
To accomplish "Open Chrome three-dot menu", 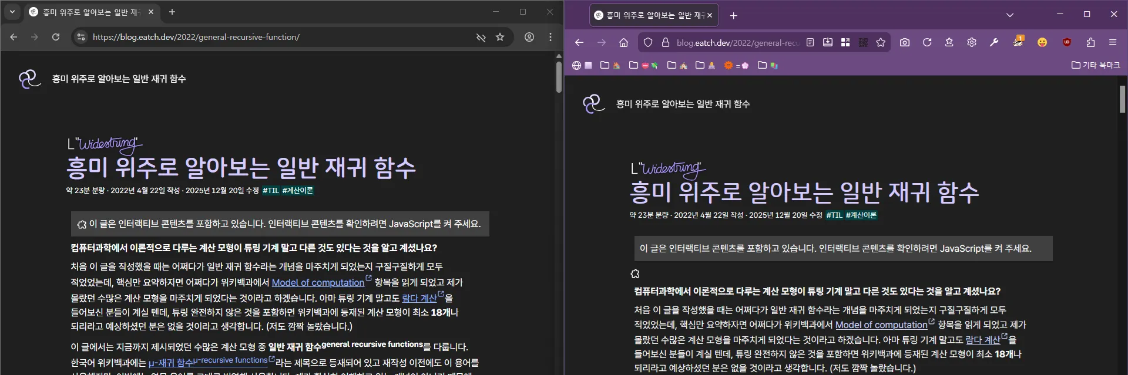I will pos(550,37).
